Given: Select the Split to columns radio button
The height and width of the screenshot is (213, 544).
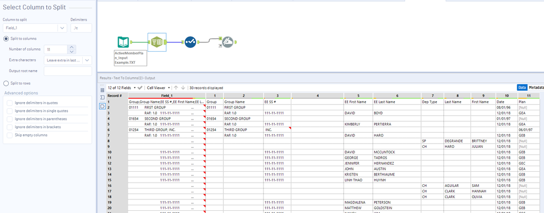Looking at the screenshot, I should pyautogui.click(x=6, y=39).
